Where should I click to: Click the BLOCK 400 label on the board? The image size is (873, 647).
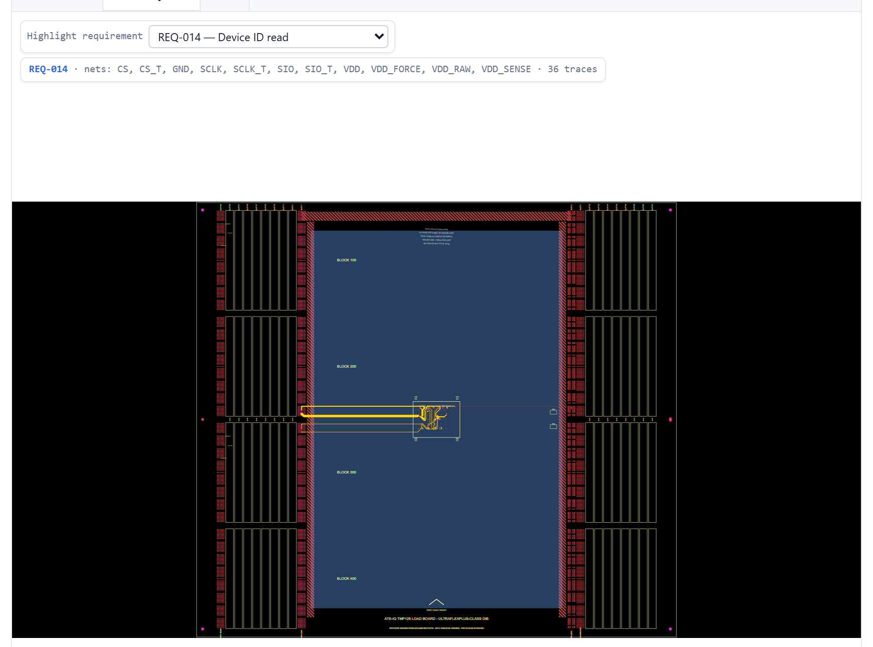pos(347,579)
